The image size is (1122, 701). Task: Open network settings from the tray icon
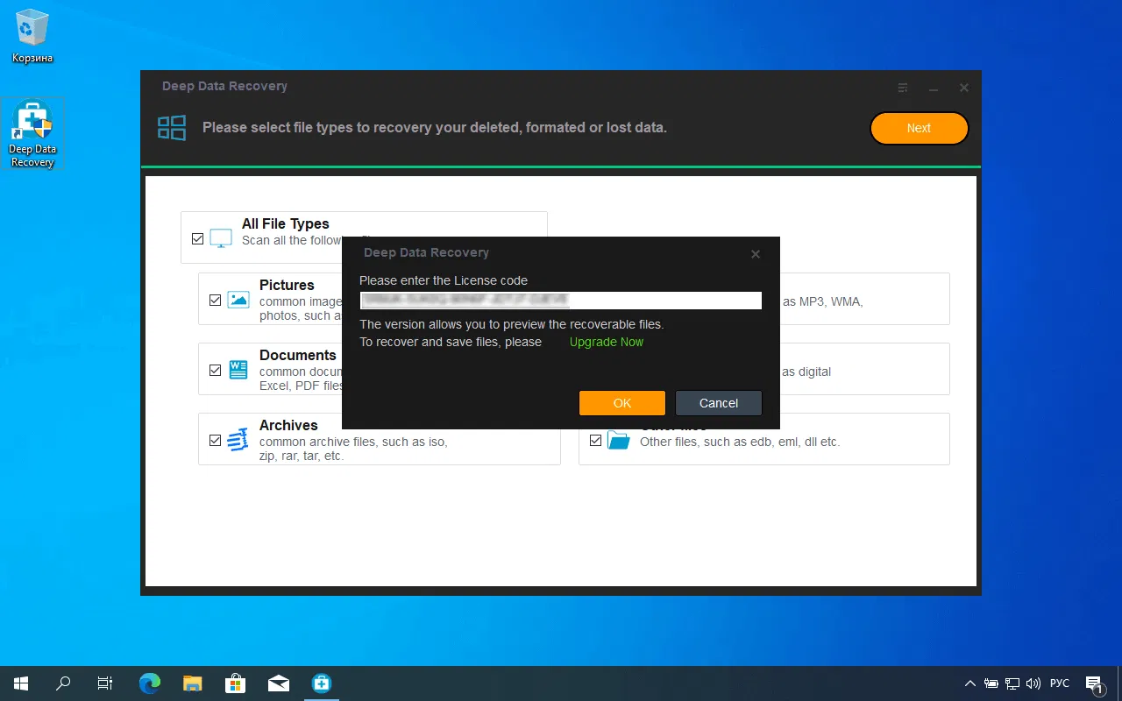click(1012, 683)
